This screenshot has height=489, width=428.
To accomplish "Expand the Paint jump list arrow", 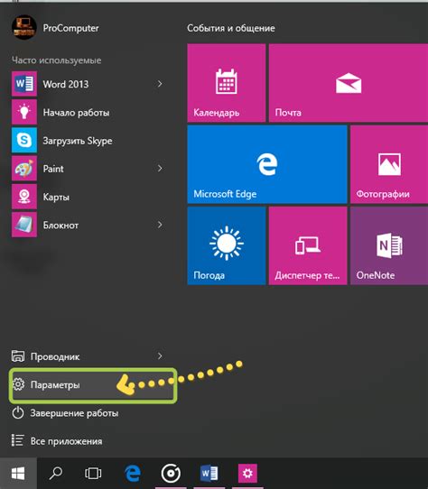I will pyautogui.click(x=160, y=169).
